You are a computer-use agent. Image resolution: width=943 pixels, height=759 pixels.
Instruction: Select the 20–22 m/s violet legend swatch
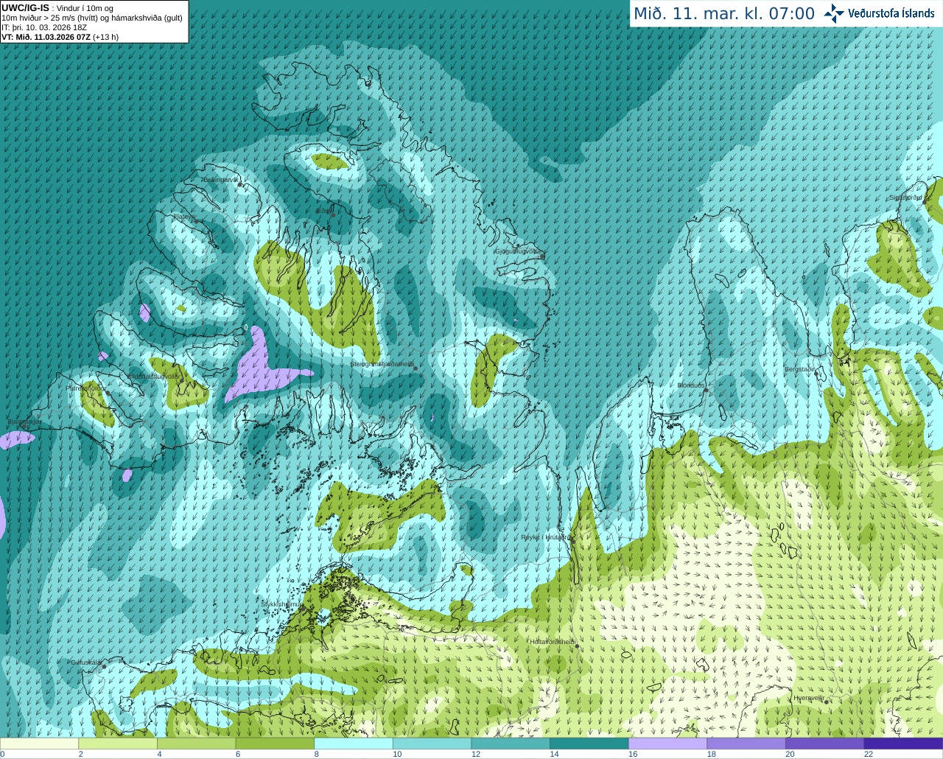point(824,744)
